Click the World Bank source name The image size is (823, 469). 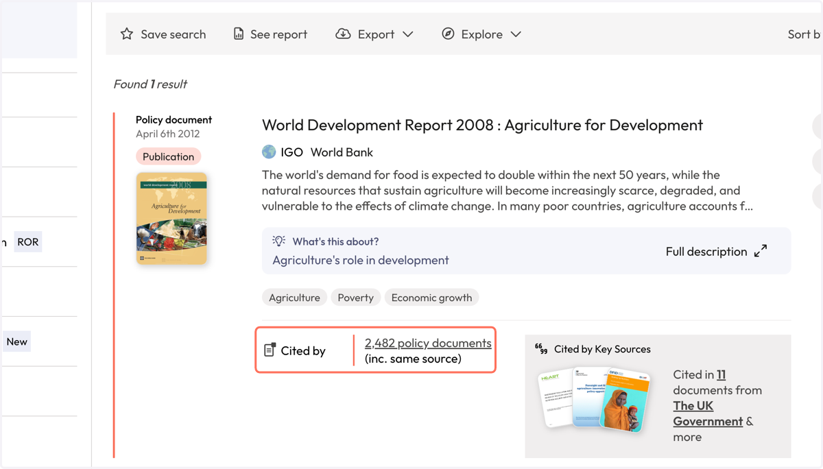pos(342,152)
